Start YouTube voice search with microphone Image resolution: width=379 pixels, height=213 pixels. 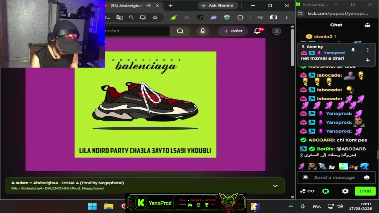click(203, 31)
